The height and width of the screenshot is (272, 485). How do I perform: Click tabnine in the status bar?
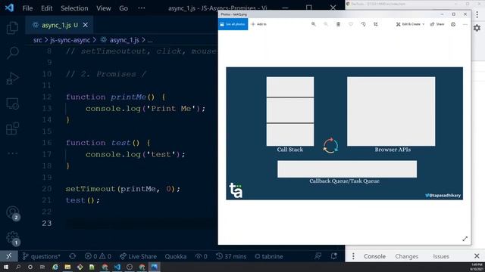coord(268,256)
